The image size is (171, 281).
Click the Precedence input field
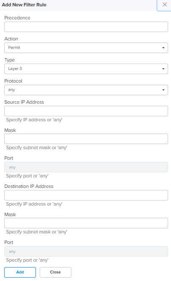pos(86,27)
